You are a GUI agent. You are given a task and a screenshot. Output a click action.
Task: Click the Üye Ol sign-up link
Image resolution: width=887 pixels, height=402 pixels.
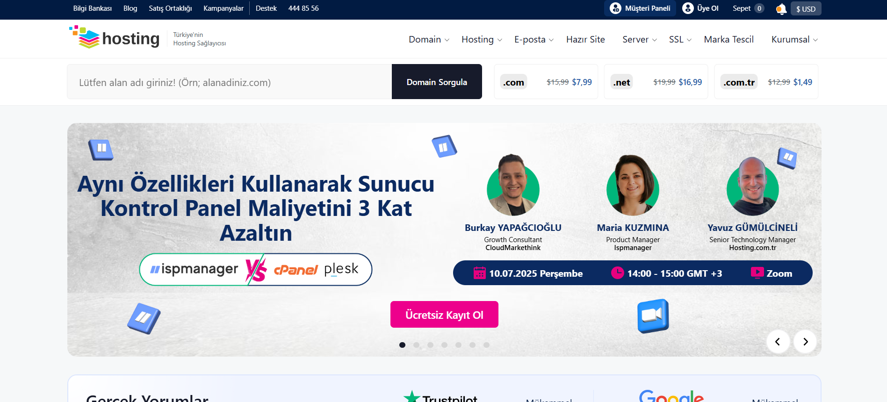click(x=700, y=8)
